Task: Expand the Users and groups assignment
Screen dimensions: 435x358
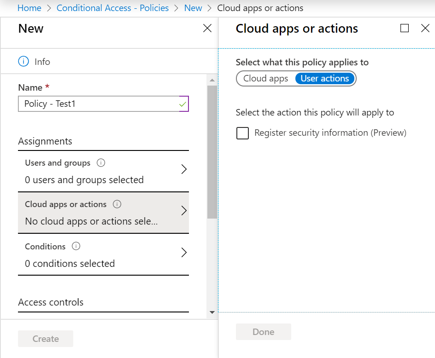Action: (x=103, y=171)
